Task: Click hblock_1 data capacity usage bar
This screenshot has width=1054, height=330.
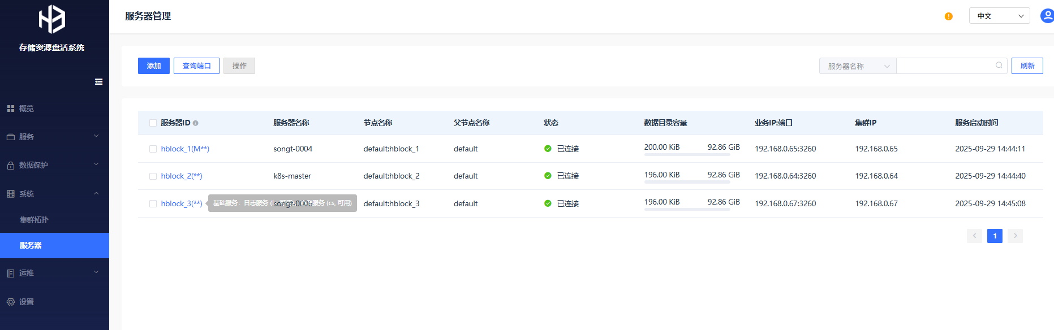Action: [687, 155]
